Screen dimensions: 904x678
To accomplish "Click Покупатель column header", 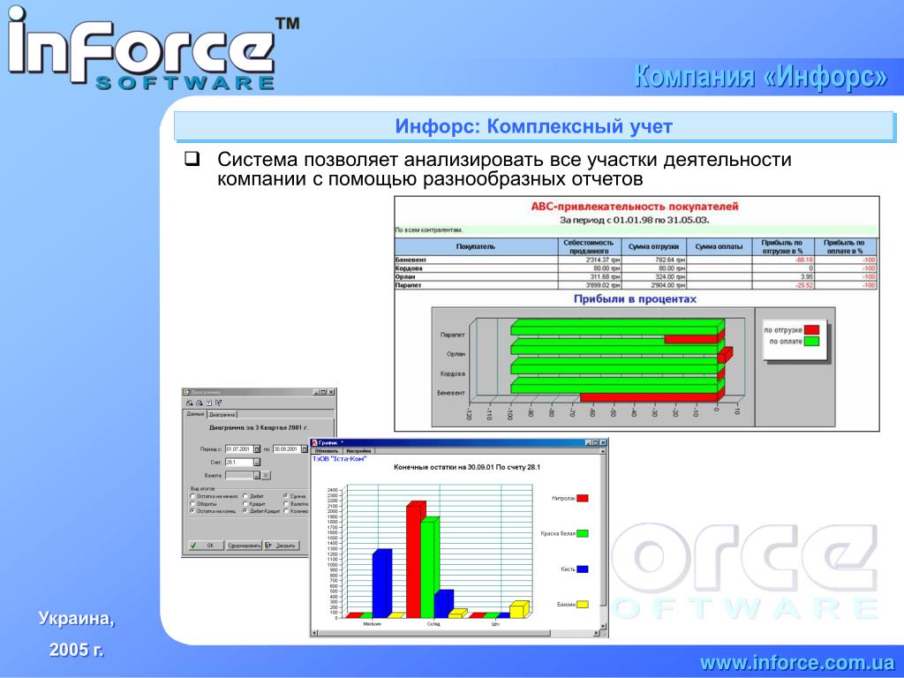I will [476, 247].
